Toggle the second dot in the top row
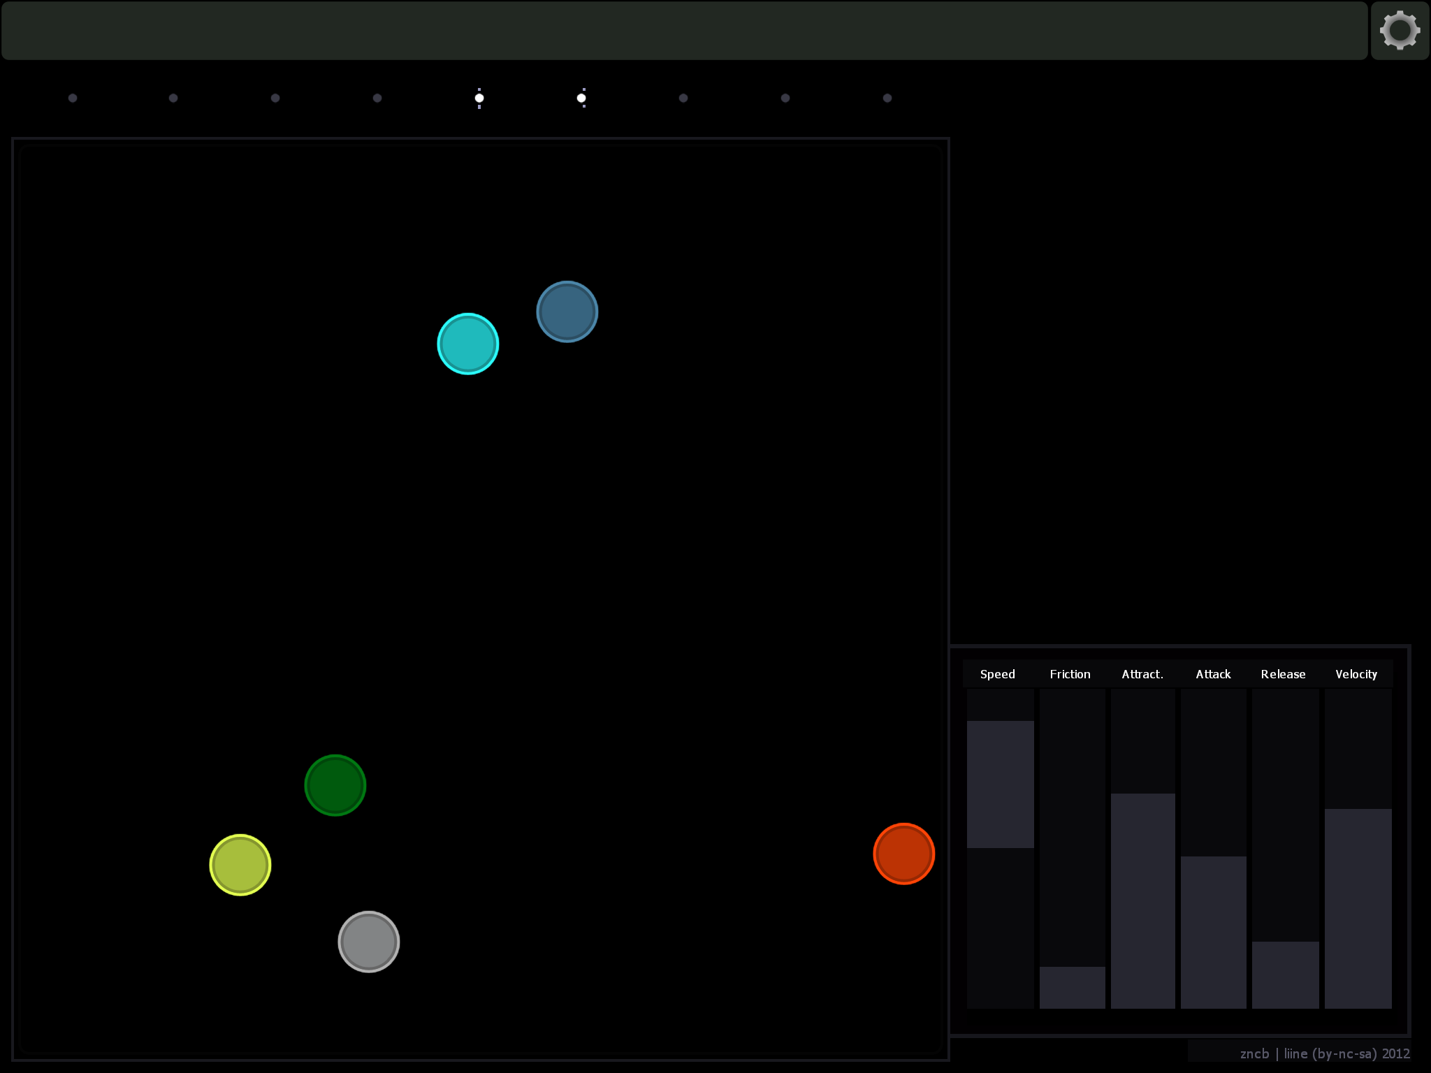Screen dimensions: 1431x1073 173,98
